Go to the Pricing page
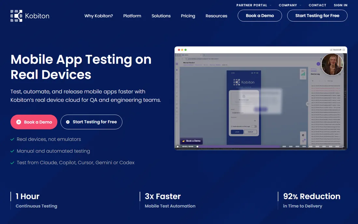The height and width of the screenshot is (224, 358). (x=188, y=16)
